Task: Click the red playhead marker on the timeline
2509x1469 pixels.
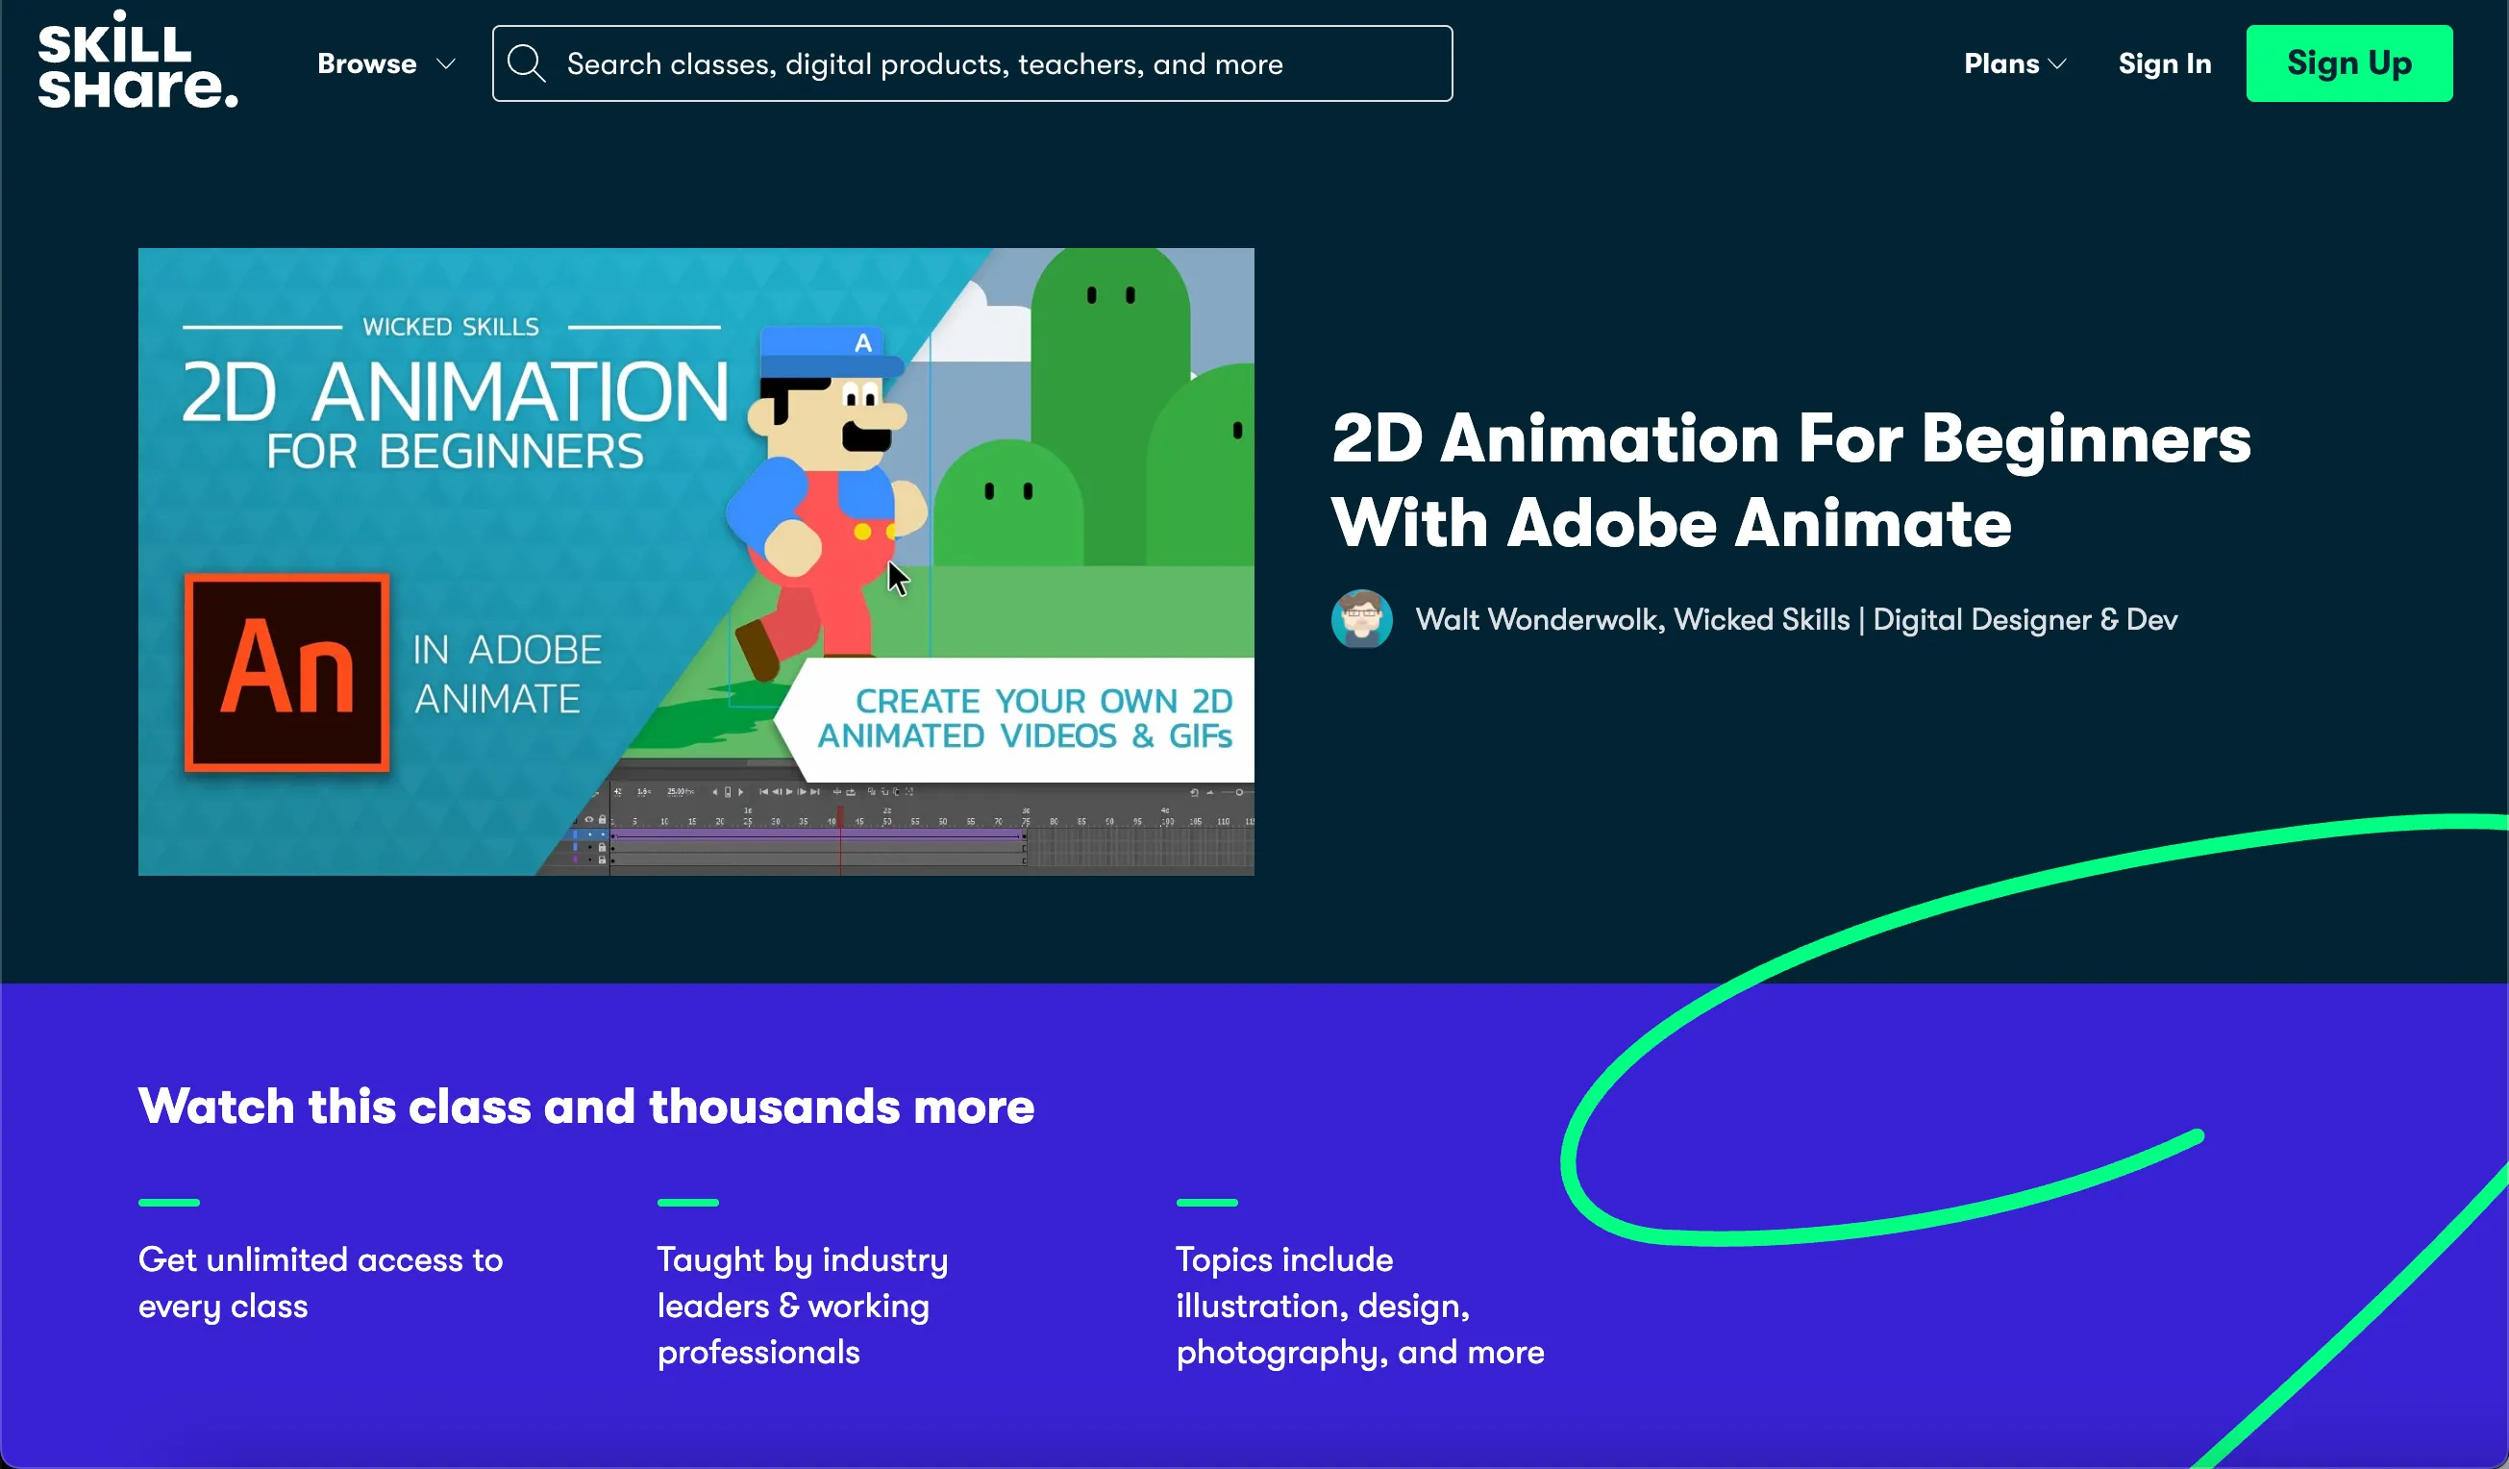Action: click(x=840, y=815)
